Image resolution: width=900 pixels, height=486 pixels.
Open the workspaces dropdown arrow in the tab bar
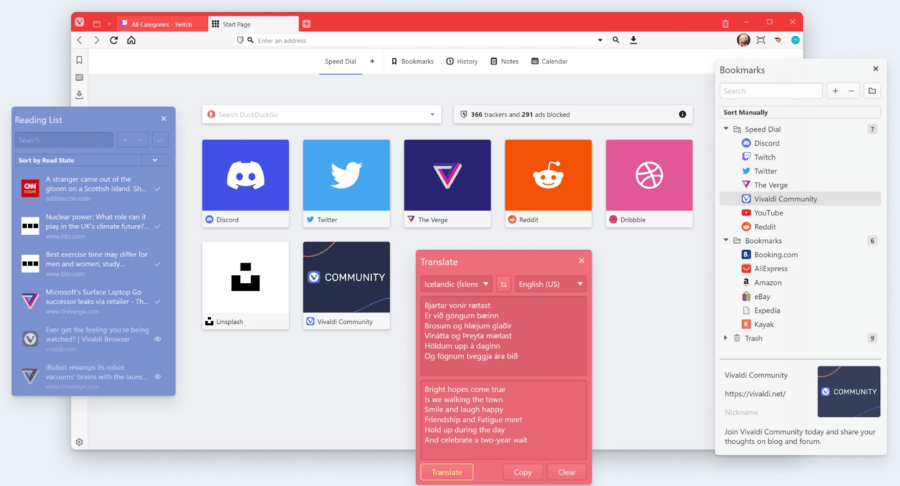click(109, 24)
